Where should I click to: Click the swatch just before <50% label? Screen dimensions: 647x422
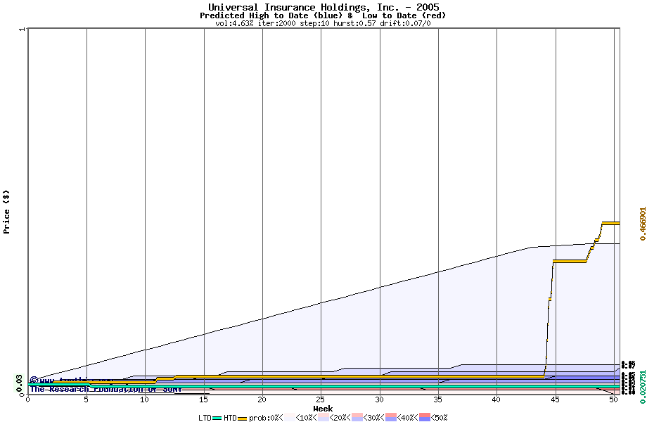click(425, 417)
